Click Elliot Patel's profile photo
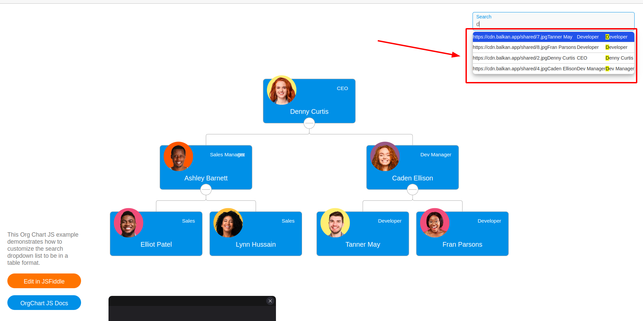 point(128,222)
